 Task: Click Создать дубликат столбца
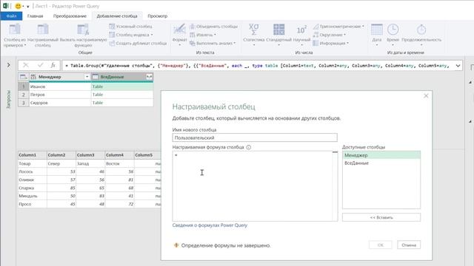coord(138,44)
